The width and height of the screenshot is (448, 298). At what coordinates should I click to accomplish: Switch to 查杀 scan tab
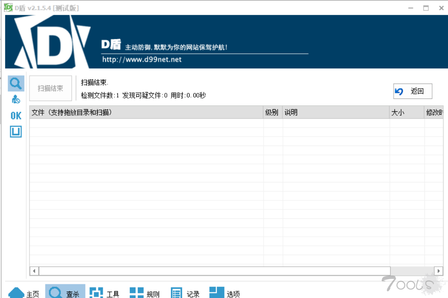(x=65, y=292)
